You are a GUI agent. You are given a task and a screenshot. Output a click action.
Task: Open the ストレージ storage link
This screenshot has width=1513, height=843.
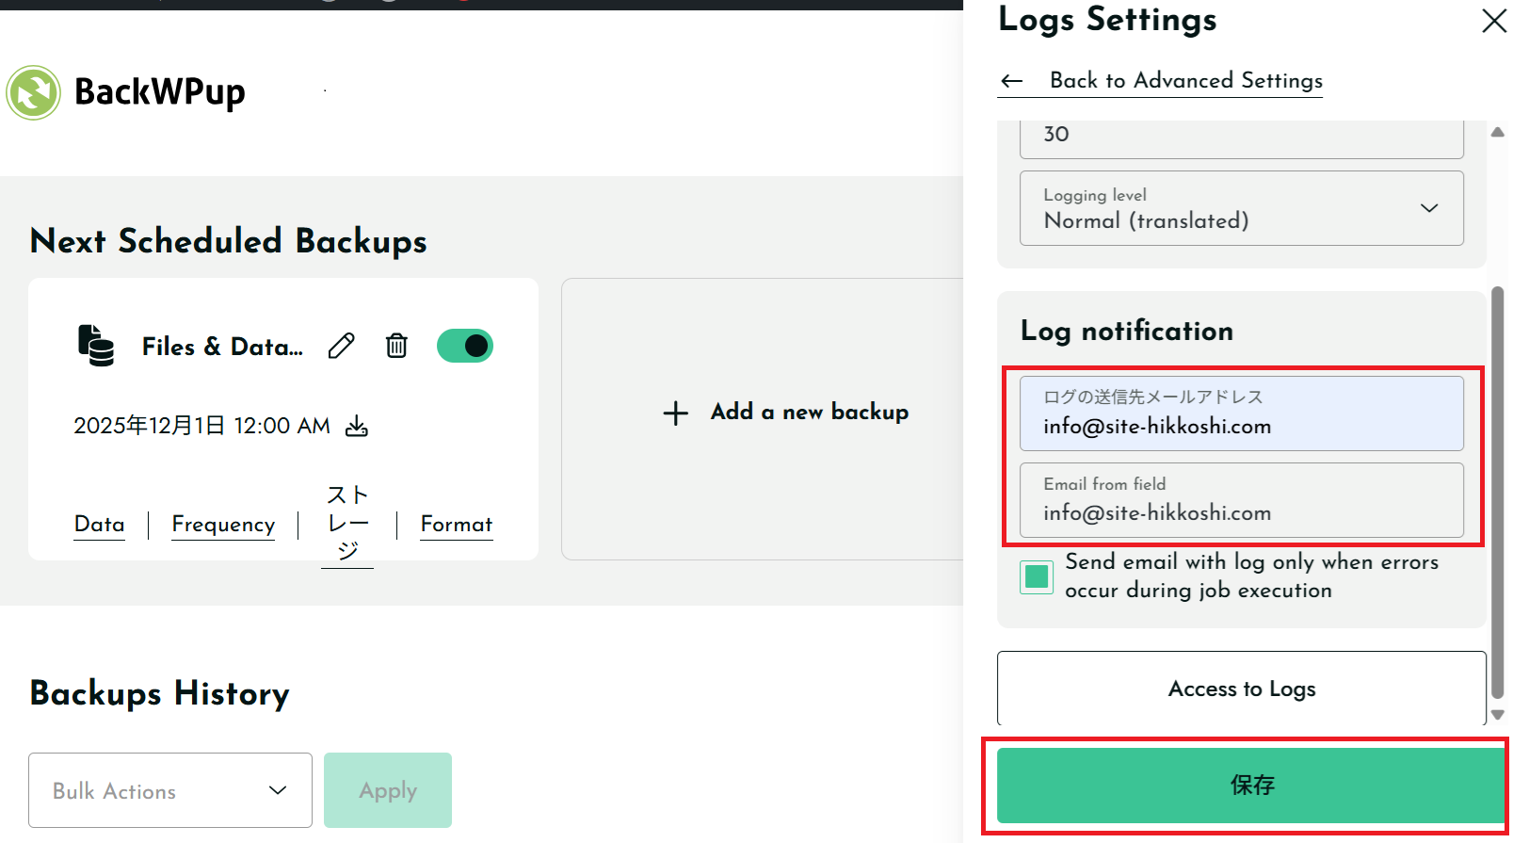tap(347, 523)
